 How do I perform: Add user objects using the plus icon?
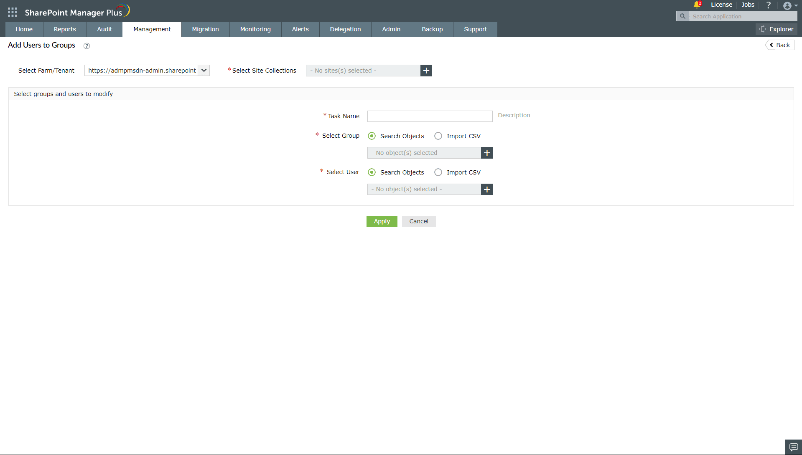tap(487, 190)
